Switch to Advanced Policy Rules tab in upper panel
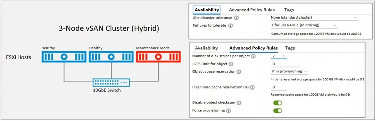Viewport: 376px width, 121px height. (x=252, y=10)
